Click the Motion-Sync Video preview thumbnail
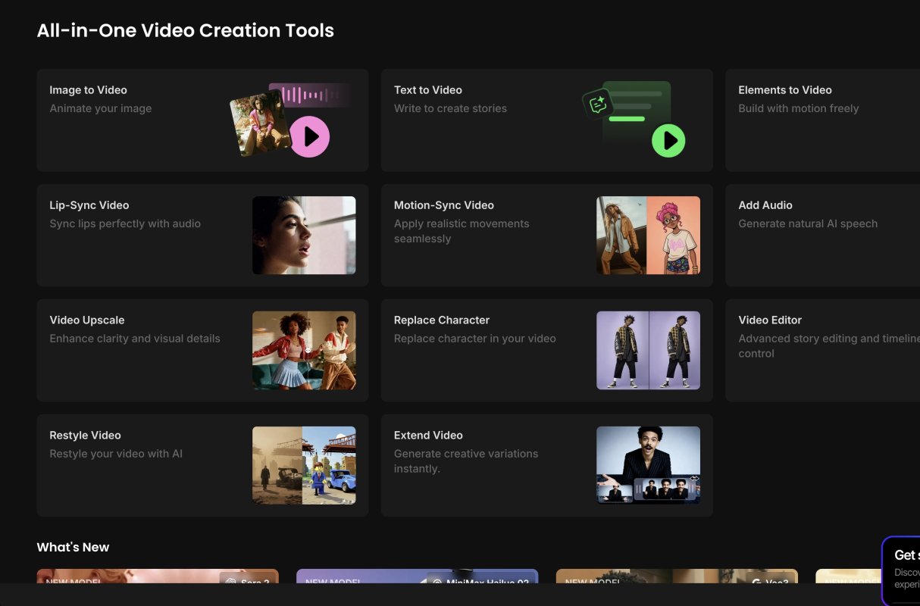 pyautogui.click(x=648, y=236)
